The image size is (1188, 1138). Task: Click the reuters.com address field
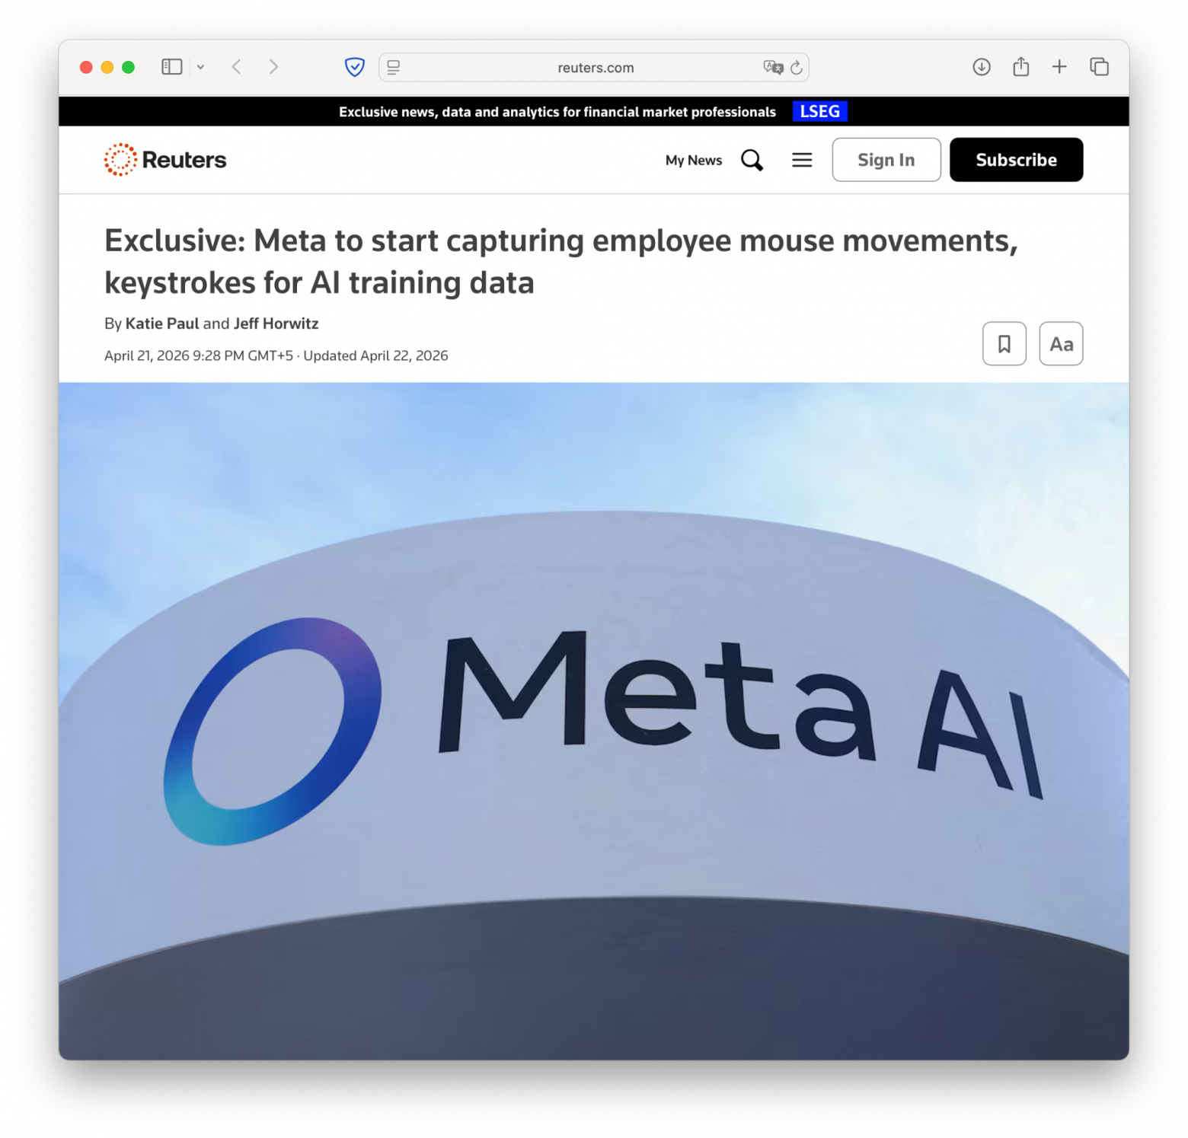594,67
